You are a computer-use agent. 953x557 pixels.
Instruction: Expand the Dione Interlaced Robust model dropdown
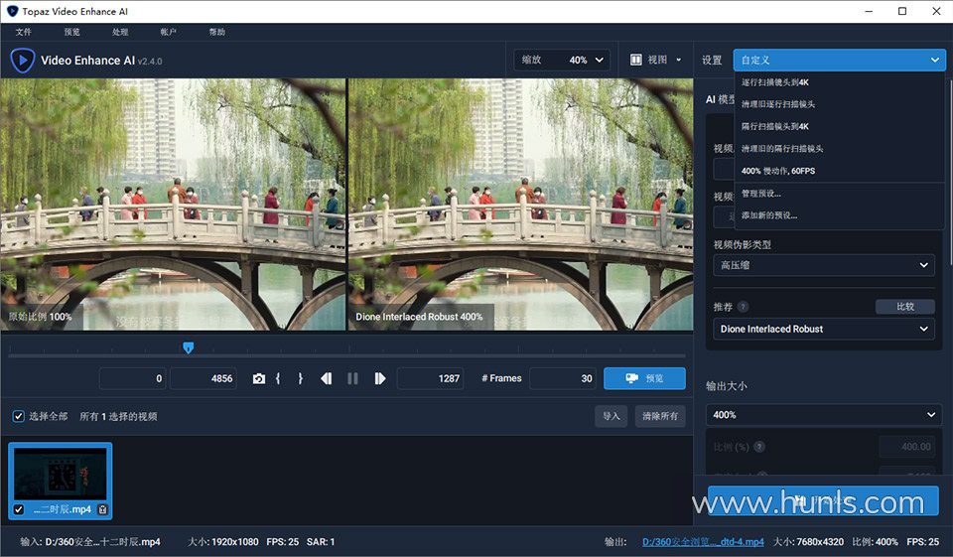pyautogui.click(x=824, y=329)
